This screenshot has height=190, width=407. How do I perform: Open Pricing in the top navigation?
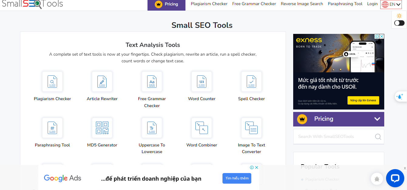pyautogui.click(x=166, y=4)
